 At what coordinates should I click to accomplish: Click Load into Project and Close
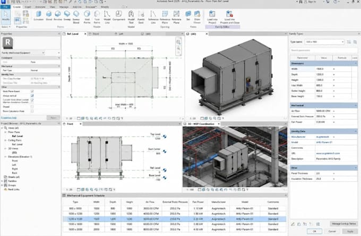tap(230, 18)
